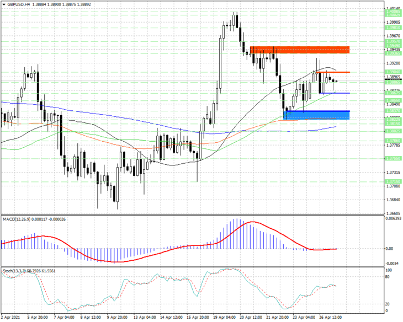Click the green 1.38370 price level label

[393, 111]
